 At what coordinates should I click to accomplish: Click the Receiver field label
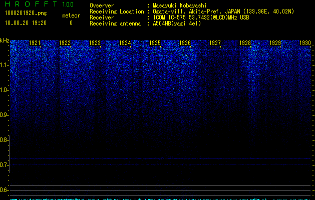[x=102, y=17]
